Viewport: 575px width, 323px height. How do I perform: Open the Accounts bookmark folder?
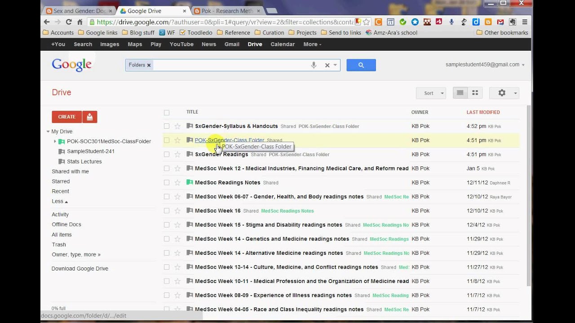click(x=58, y=32)
